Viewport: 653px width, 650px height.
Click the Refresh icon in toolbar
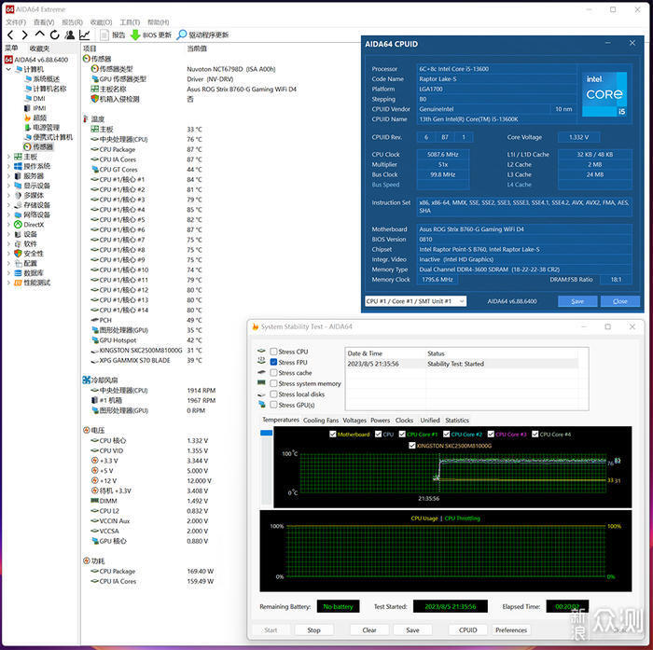pyautogui.click(x=54, y=35)
